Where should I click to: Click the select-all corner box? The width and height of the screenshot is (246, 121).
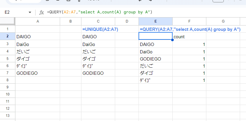tap(7, 21)
